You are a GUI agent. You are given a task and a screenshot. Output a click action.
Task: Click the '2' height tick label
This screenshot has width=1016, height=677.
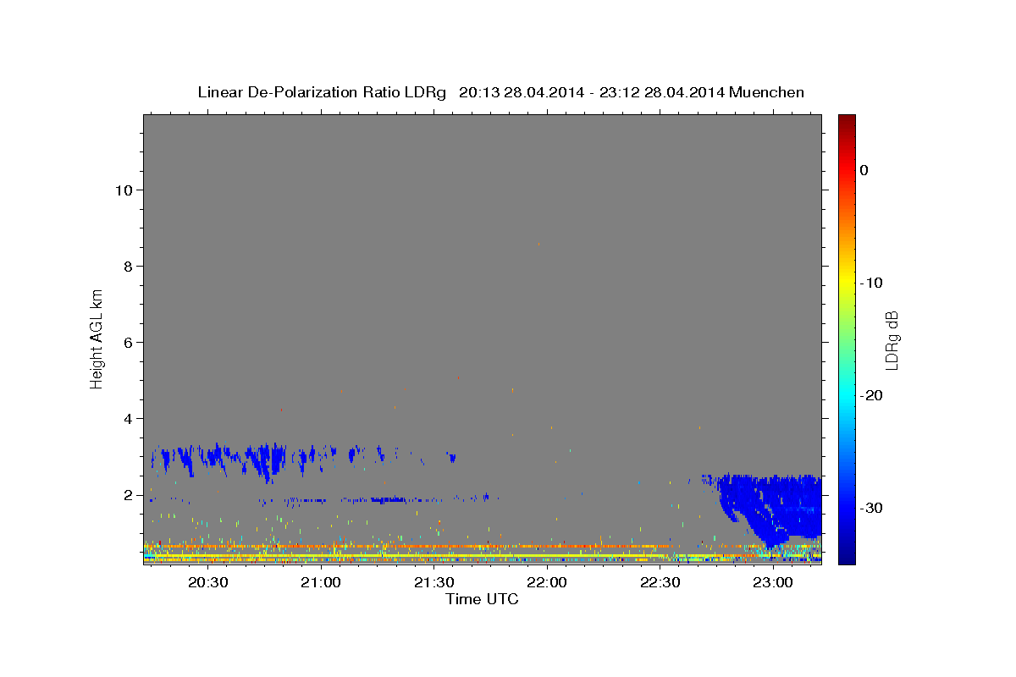[129, 494]
